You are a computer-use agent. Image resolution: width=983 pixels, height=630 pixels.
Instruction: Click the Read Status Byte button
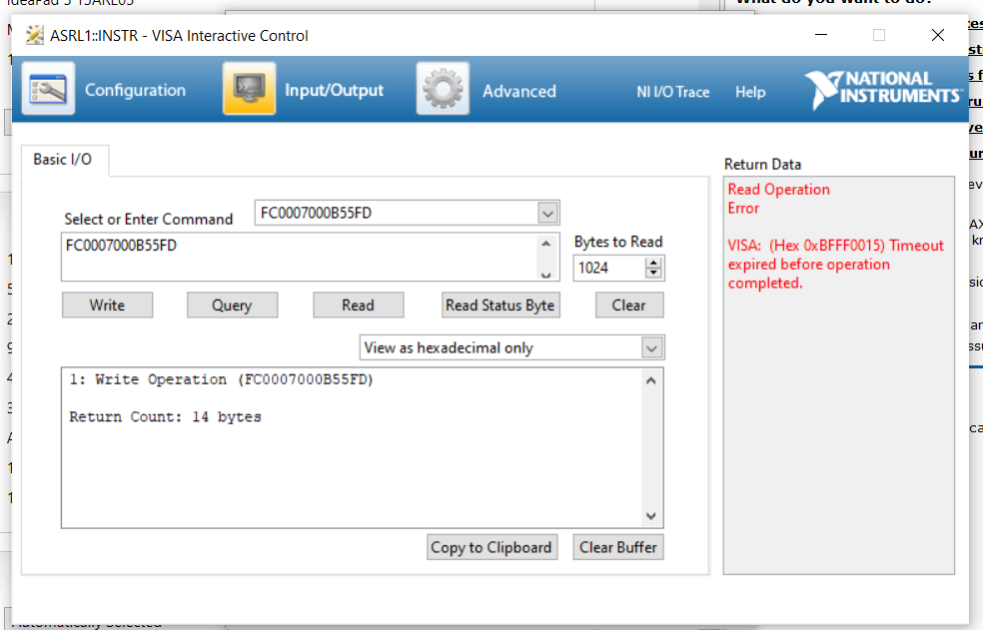click(x=500, y=306)
